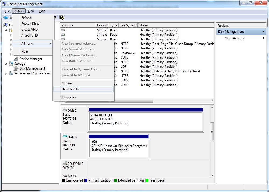Click the first volume's drive icon in list
This screenshot has height=192, width=269.
click(x=63, y=30)
